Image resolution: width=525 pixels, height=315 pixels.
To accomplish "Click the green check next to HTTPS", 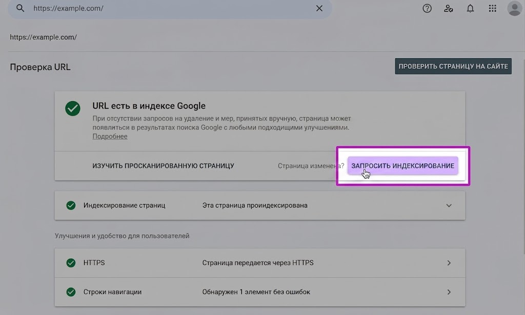I will [71, 263].
